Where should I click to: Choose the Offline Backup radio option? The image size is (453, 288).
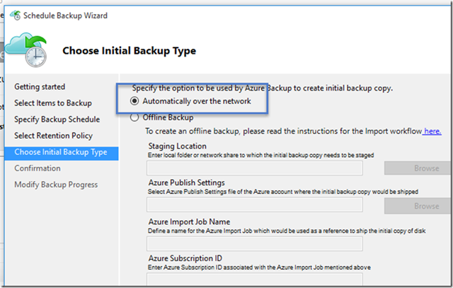point(134,117)
